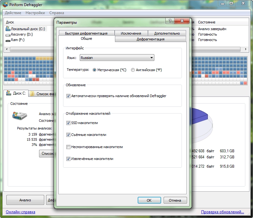Click the 3 159 fragment count

pyautogui.click(x=33, y=134)
